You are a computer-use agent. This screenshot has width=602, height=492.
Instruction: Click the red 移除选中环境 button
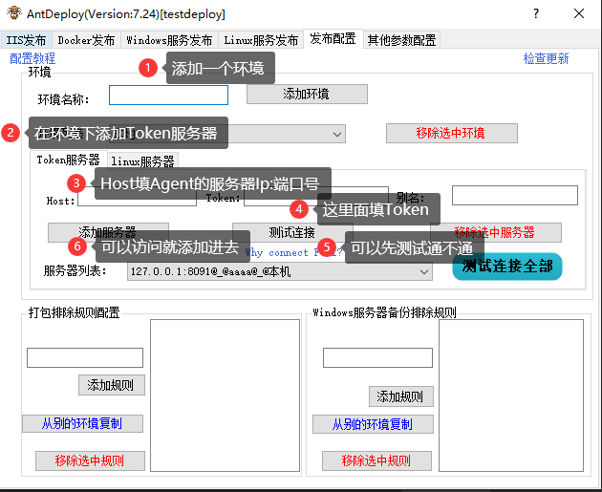(x=452, y=133)
